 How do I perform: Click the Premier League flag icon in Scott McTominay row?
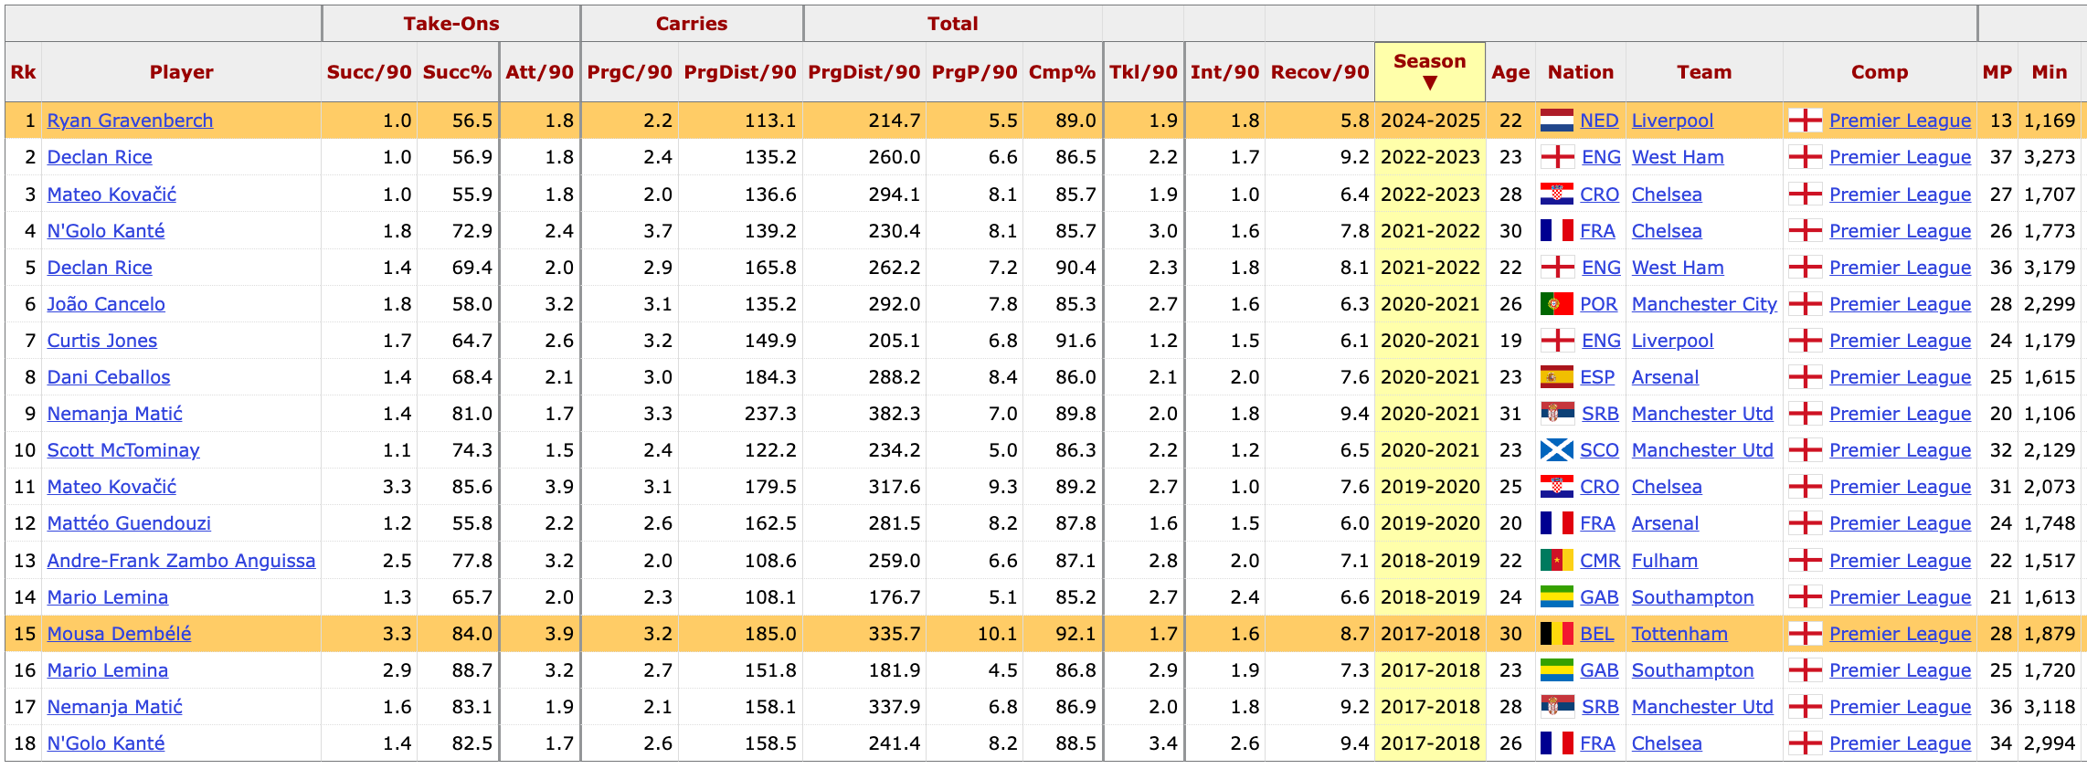pyautogui.click(x=1805, y=450)
